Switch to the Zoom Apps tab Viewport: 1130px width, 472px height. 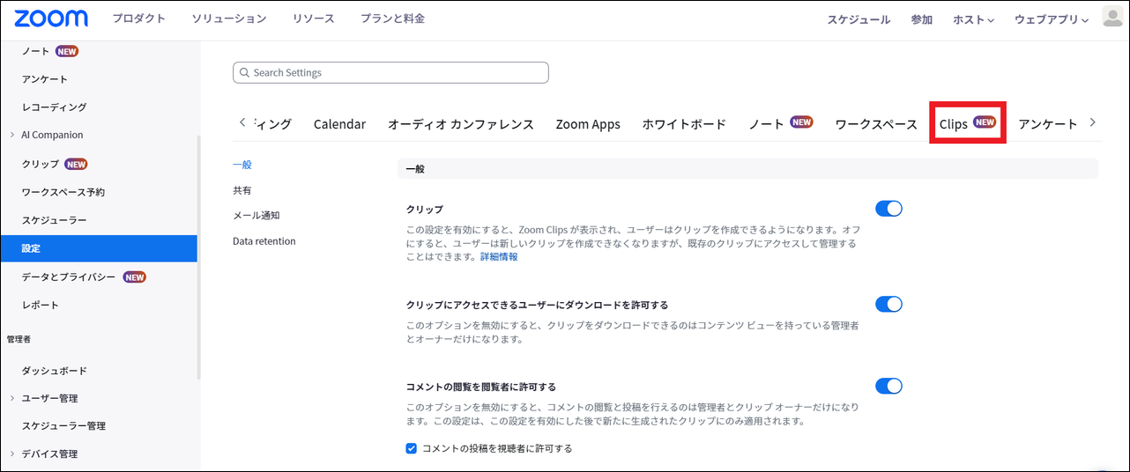588,124
